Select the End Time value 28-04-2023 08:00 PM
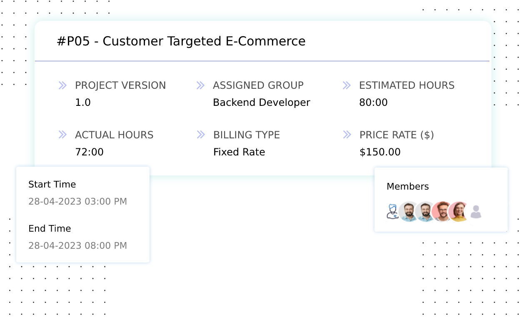Screen dimensions: 529x325 point(78,245)
